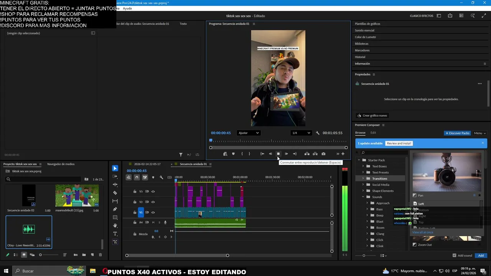Mark Out point in Program monitor
Image resolution: width=491 pixels, height=276 pixels.
click(x=249, y=154)
